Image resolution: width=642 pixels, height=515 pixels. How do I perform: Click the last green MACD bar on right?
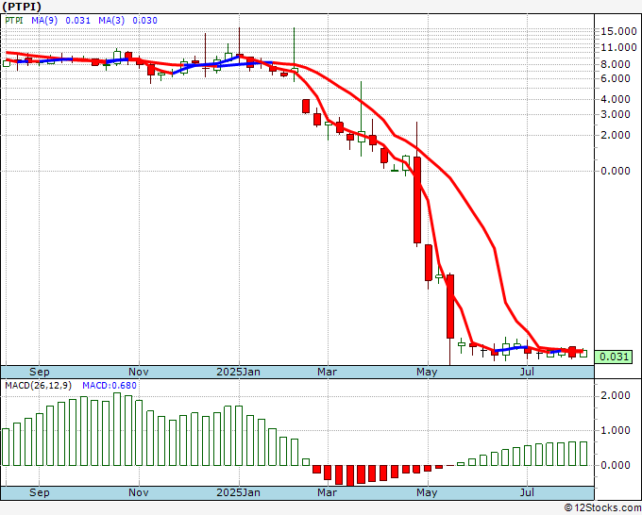point(583,454)
